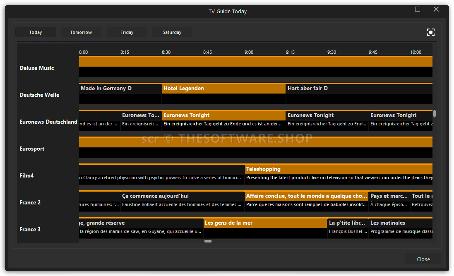Image resolution: width=454 pixels, height=276 pixels.
Task: Click the 'Pays et marc...' programme
Action: (x=389, y=201)
